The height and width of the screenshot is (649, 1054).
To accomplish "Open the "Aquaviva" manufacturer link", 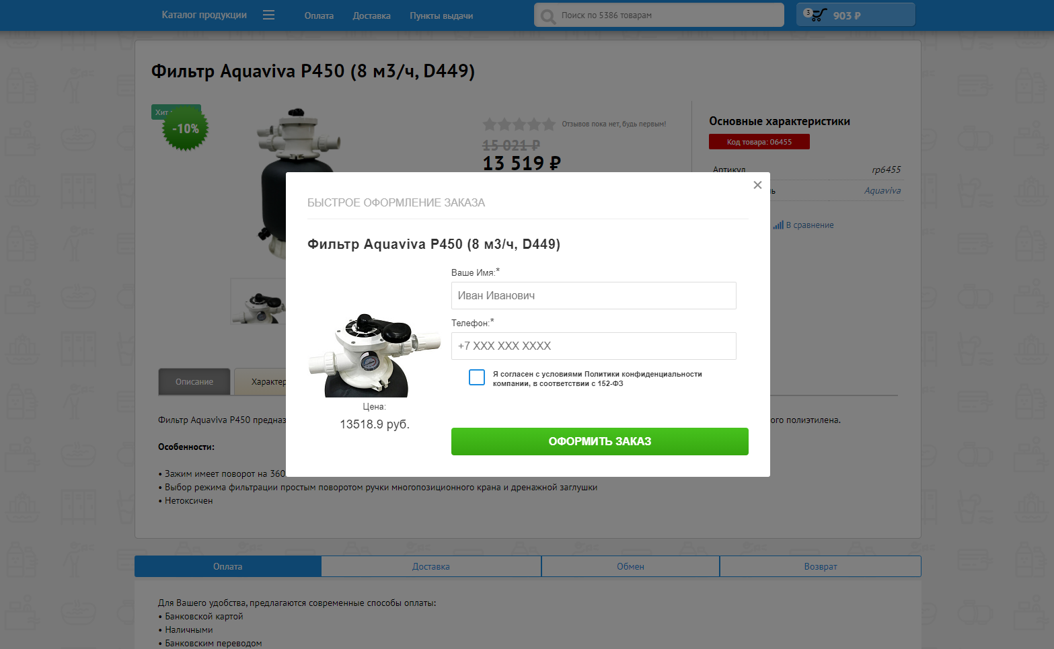I will coord(882,191).
